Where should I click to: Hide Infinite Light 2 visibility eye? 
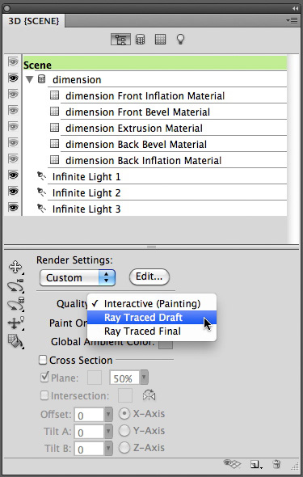13,192
